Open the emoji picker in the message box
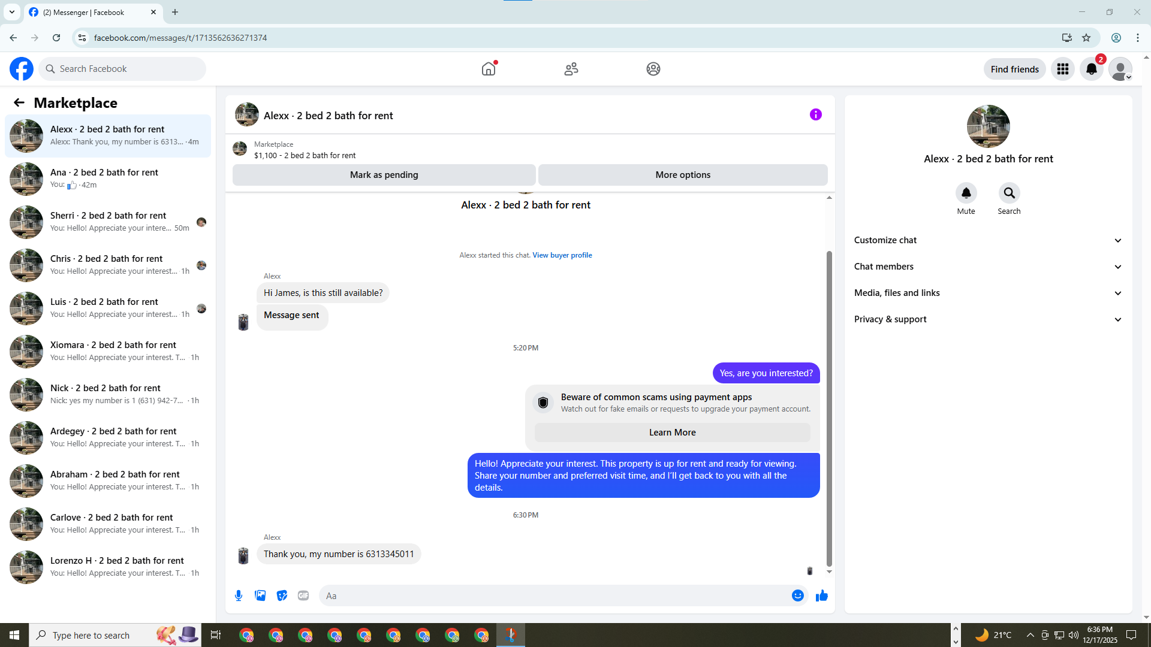This screenshot has width=1151, height=647. tap(797, 595)
